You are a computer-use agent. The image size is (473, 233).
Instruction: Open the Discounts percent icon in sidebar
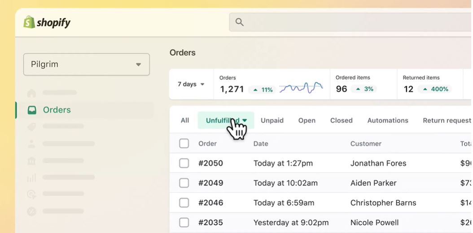pyautogui.click(x=32, y=211)
